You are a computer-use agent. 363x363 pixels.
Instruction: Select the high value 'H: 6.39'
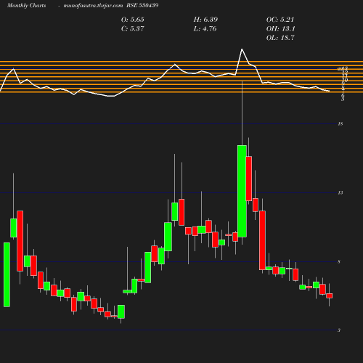click(205, 20)
